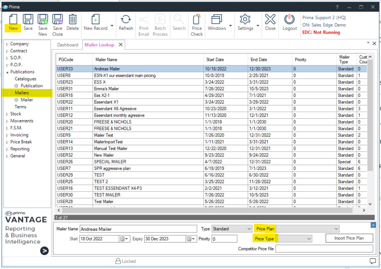381x269 pixels.
Task: Select the SPECIAL MAILER row
Action: (211, 162)
